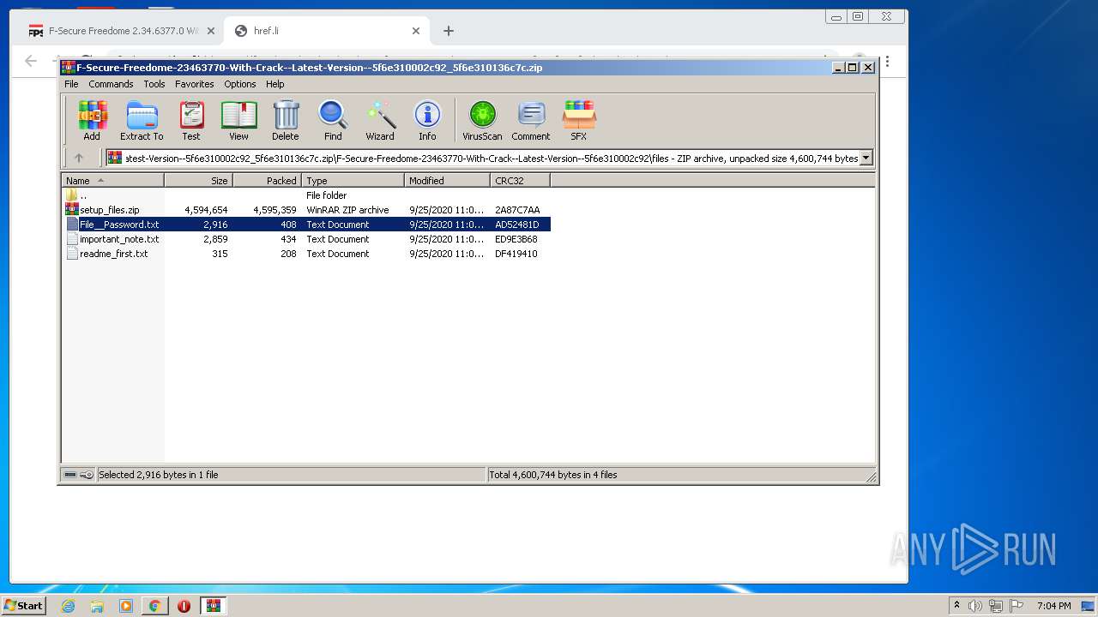Run VirusScan from the toolbar
1098x617 pixels.
(482, 121)
